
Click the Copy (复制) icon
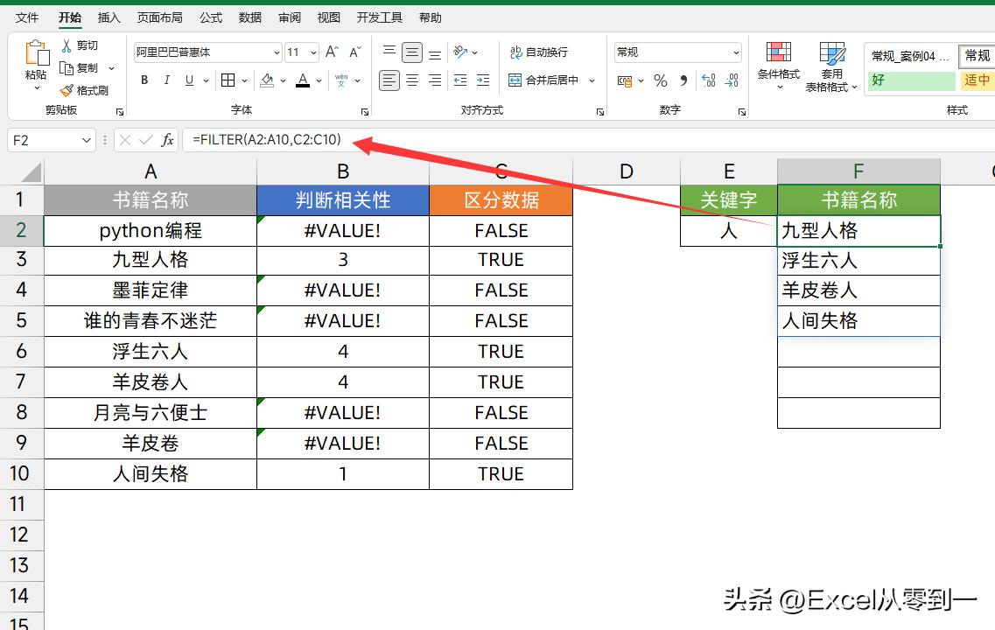[65, 67]
